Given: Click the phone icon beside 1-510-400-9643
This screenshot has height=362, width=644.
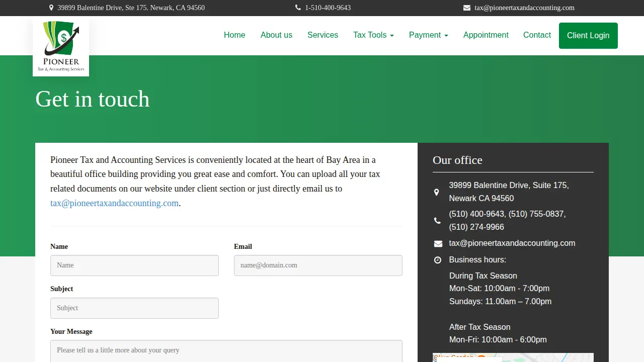Looking at the screenshot, I should (x=298, y=8).
